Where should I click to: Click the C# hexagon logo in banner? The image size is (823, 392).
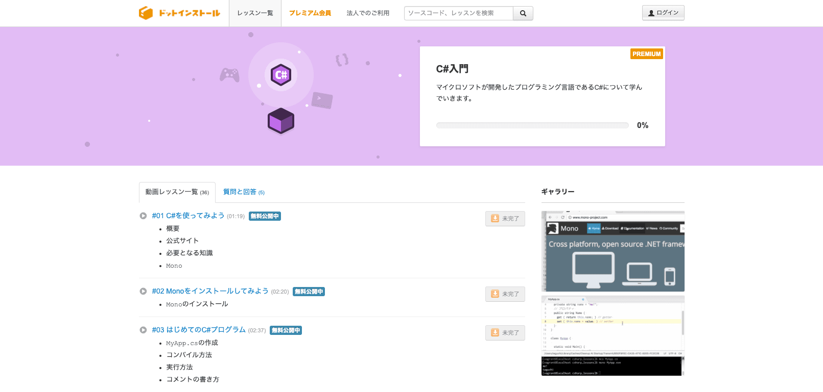tap(281, 75)
